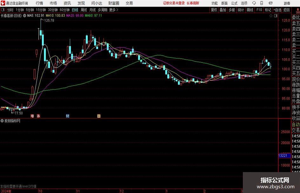This screenshot has height=193, width=300.
Task: Click the 统计 statistics button
Action: point(241,10)
